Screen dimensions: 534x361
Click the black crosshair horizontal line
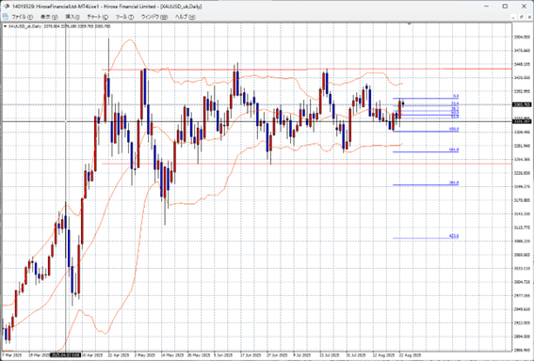coord(257,121)
